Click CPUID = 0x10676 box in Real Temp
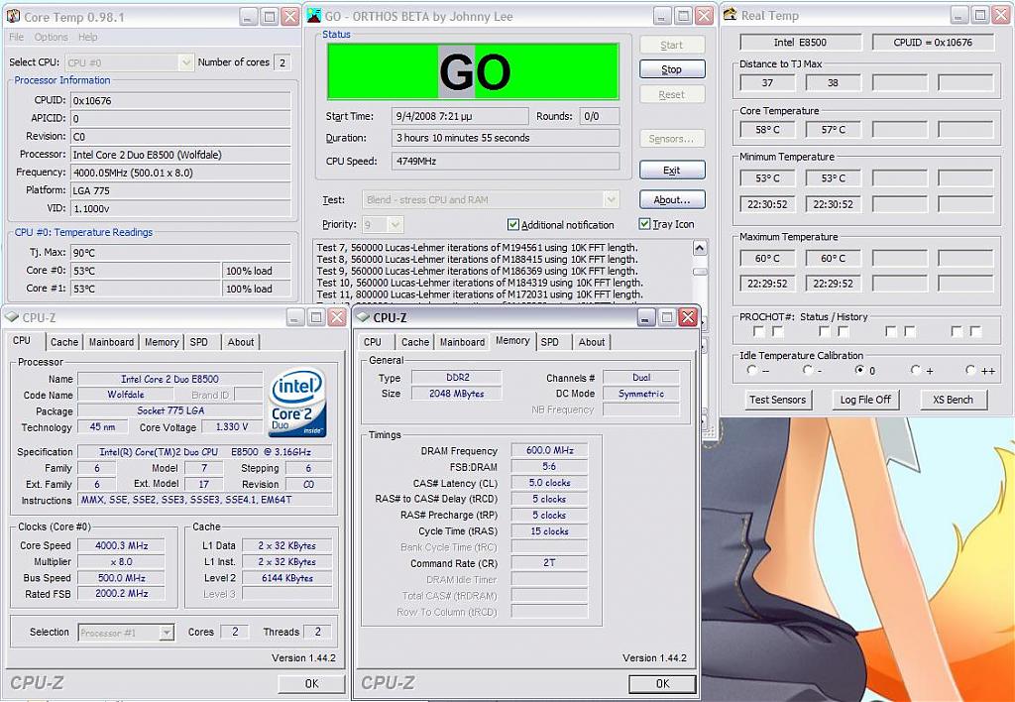1015x702 pixels. 933,42
